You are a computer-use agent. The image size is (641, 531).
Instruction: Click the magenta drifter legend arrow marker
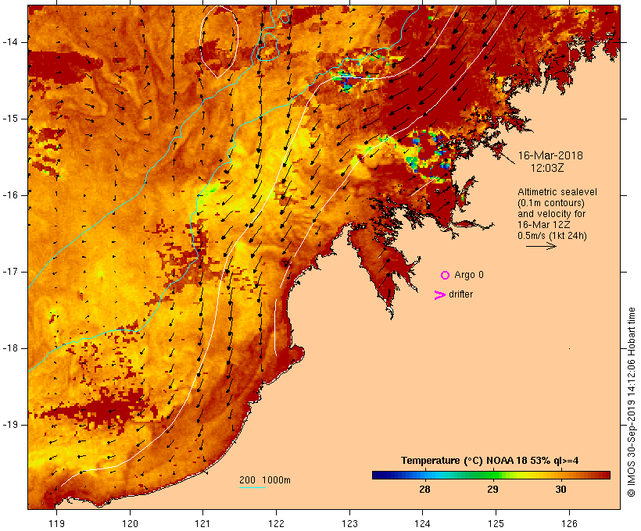click(439, 295)
